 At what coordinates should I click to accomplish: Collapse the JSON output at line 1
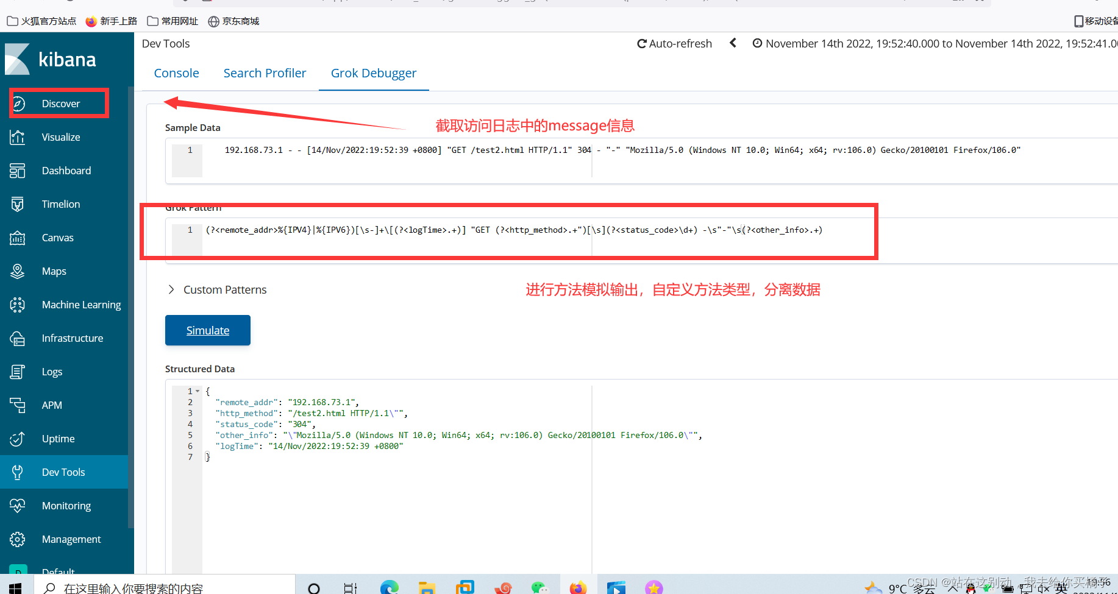pos(196,391)
